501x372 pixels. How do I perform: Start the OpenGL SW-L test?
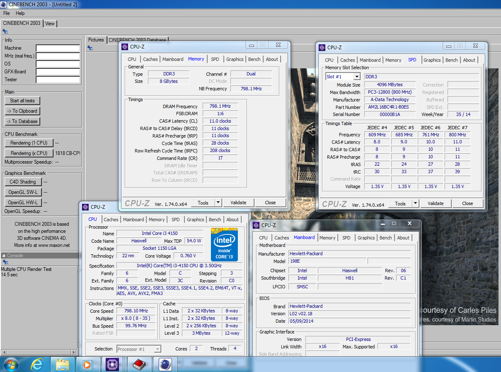point(23,192)
